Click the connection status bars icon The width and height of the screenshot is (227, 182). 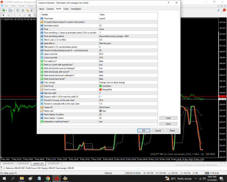click(207, 173)
